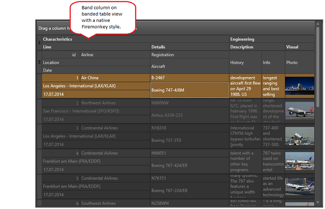Select Continental Airlines in the row with id 5
The image size is (325, 209).
click(x=115, y=178)
